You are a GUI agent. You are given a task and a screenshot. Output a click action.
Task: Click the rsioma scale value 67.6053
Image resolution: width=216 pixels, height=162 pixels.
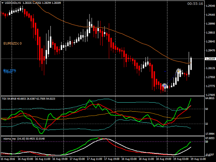click(x=210, y=138)
